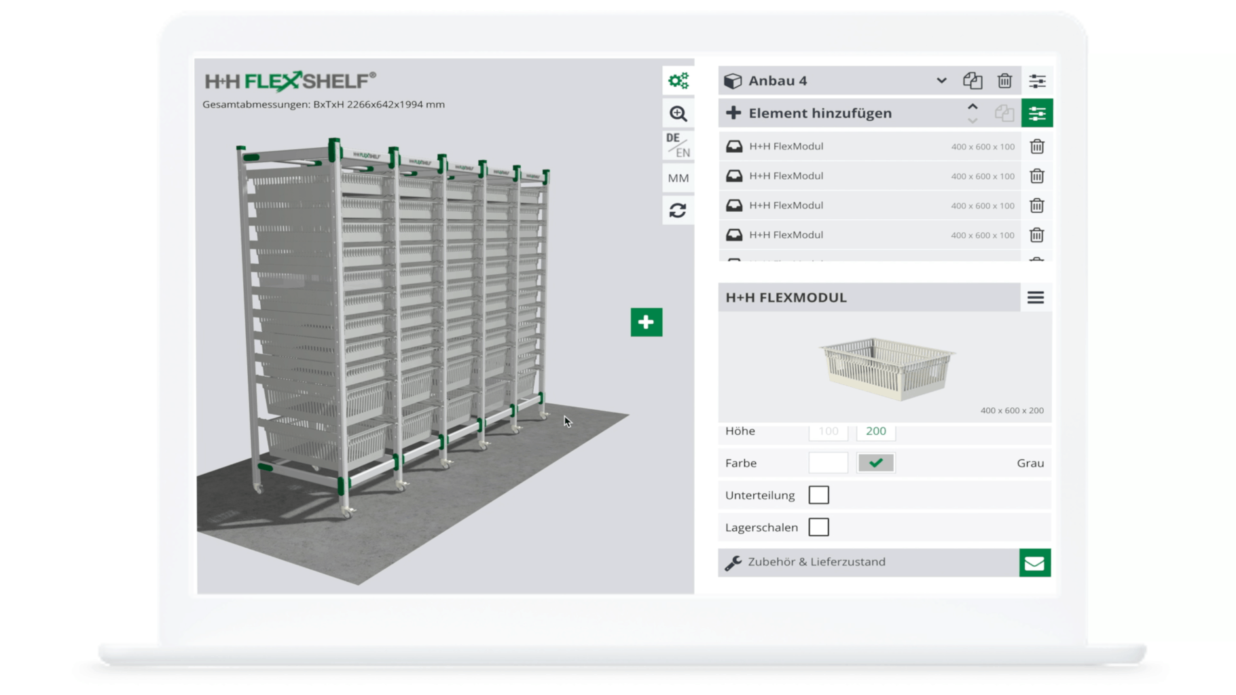
Task: Expand the Anbau 4 dropdown
Action: [941, 81]
